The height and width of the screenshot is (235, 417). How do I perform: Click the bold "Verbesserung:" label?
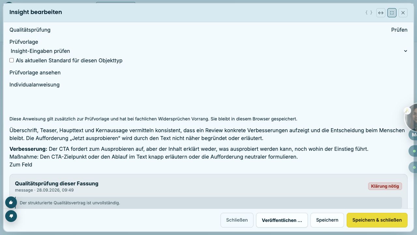pos(28,149)
